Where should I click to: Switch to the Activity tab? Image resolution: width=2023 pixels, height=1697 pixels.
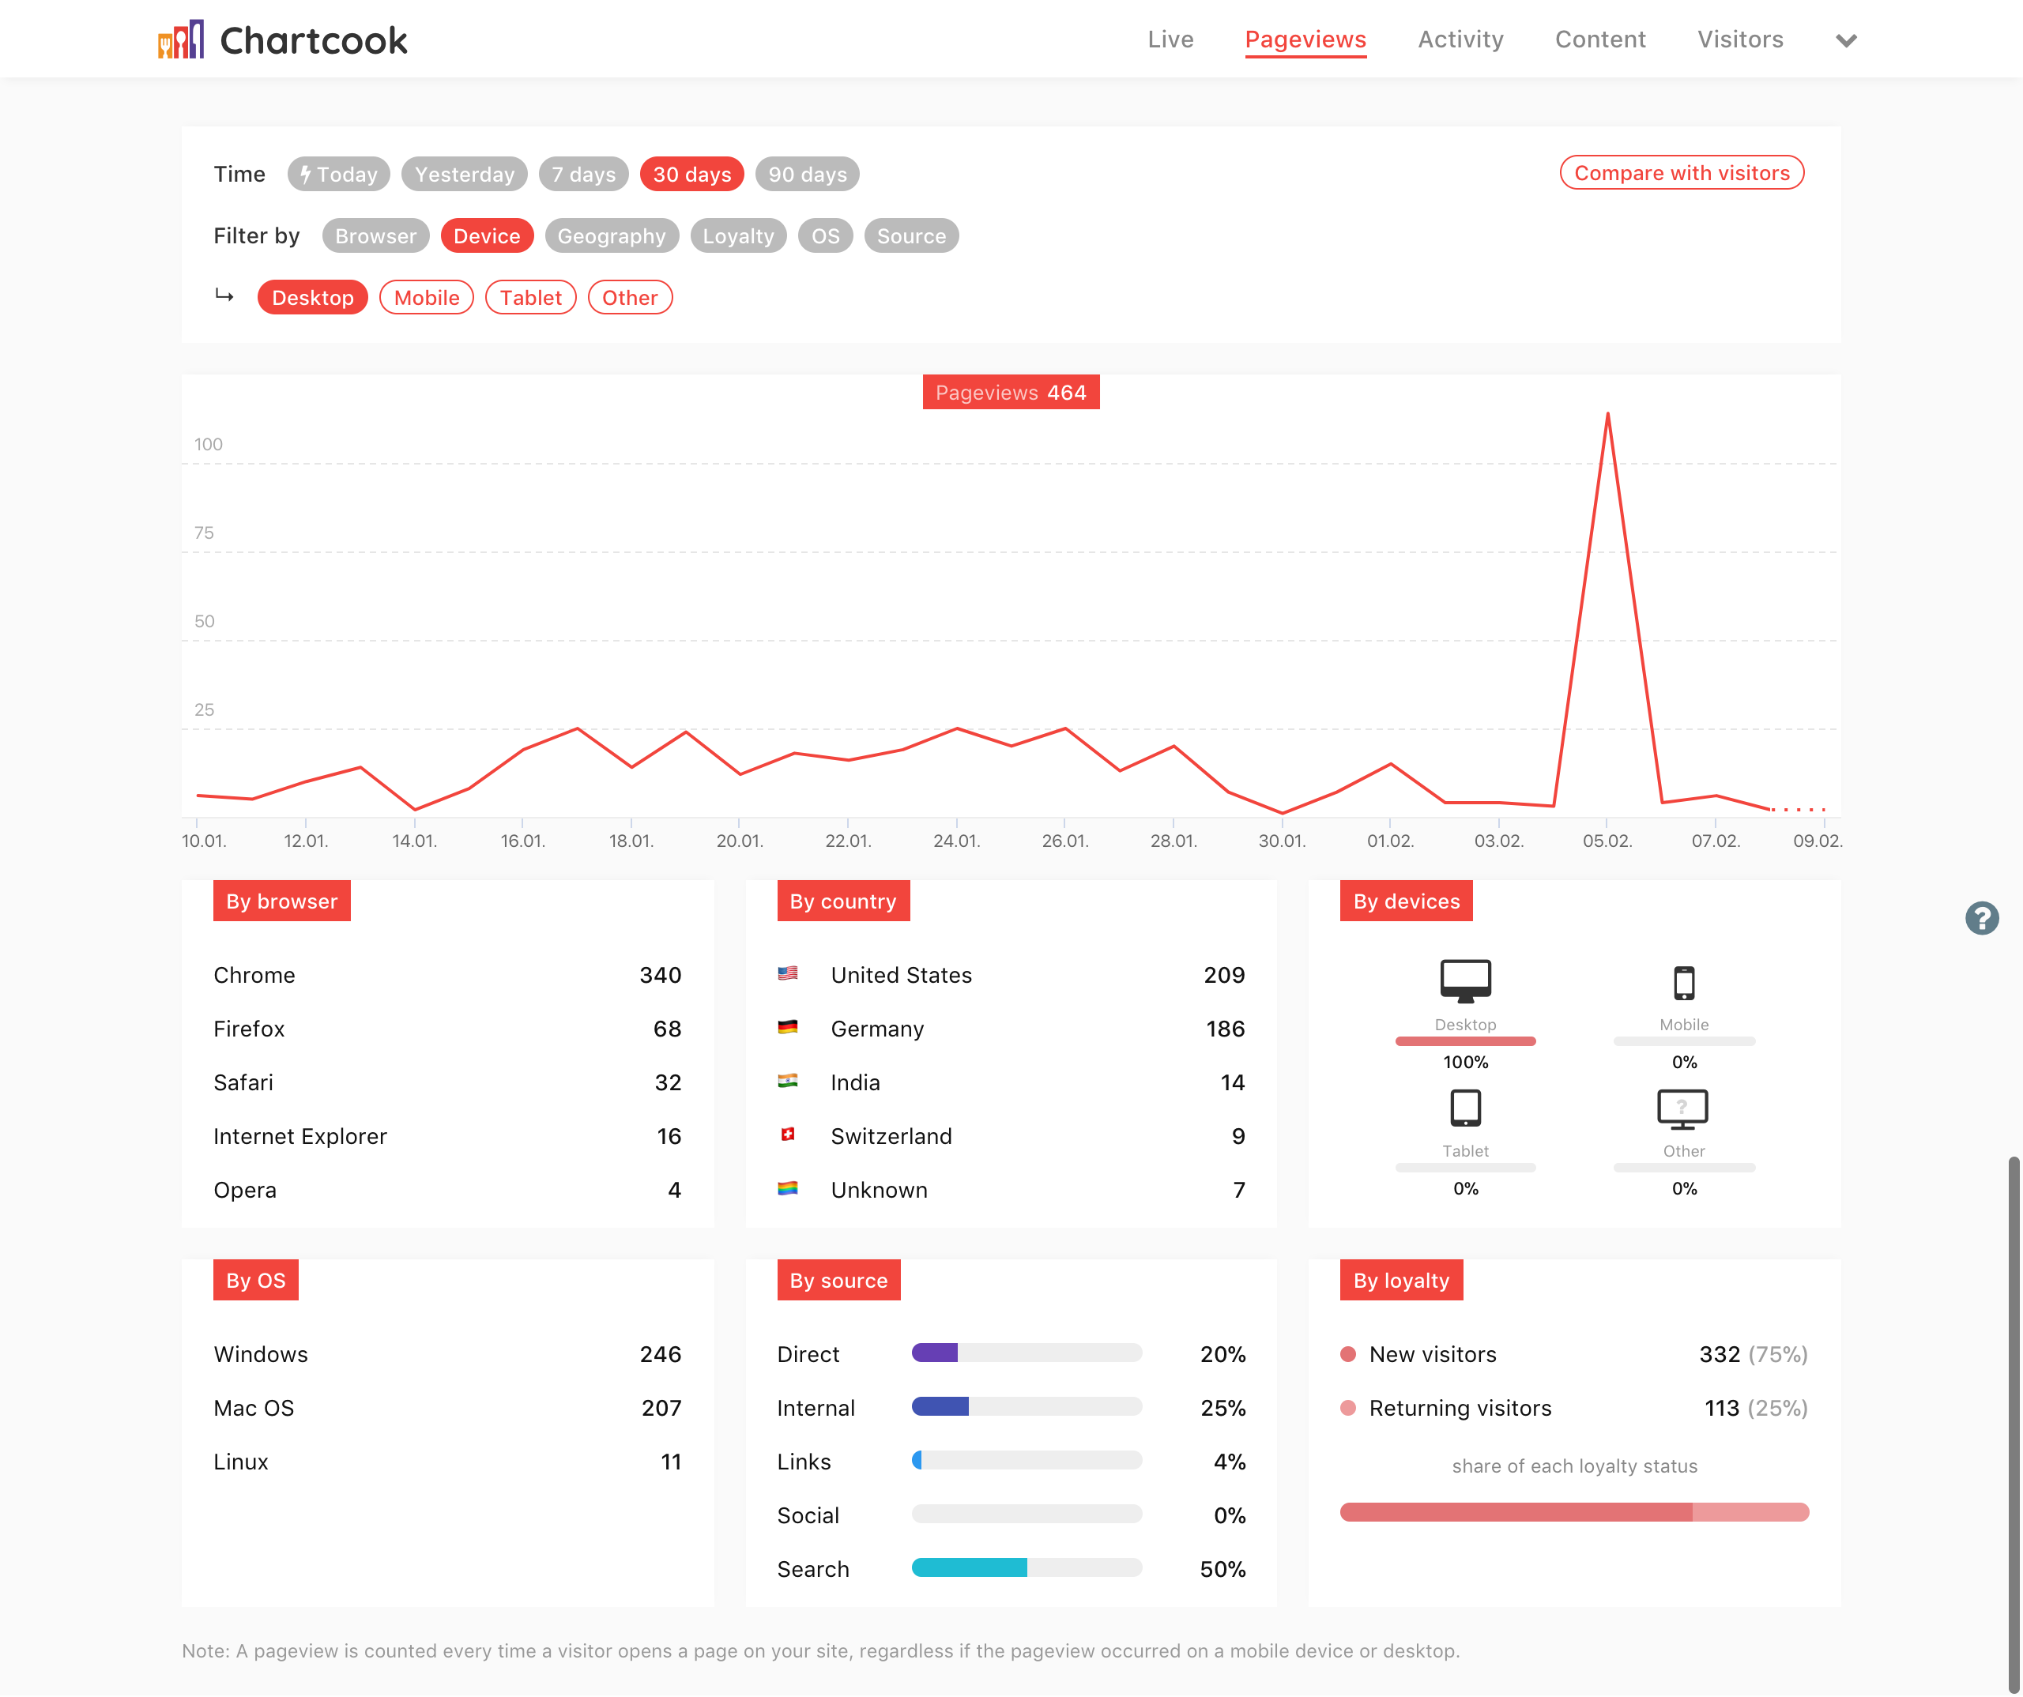tap(1460, 40)
